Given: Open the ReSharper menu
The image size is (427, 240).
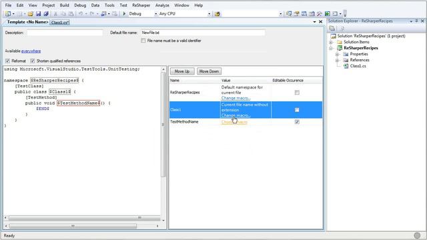Looking at the screenshot, I should [141, 5].
